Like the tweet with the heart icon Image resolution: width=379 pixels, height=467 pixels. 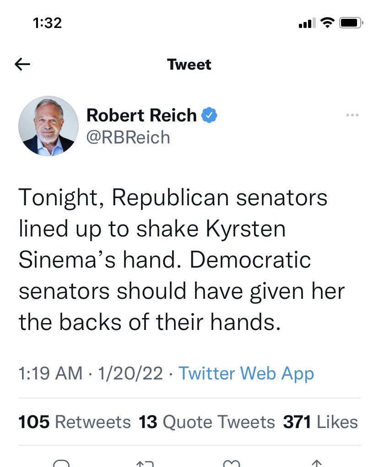pos(231,463)
